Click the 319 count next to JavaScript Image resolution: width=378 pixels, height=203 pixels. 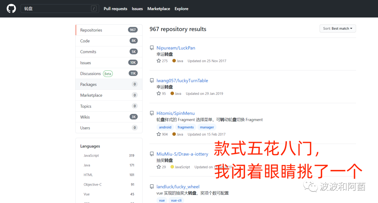[132, 156]
